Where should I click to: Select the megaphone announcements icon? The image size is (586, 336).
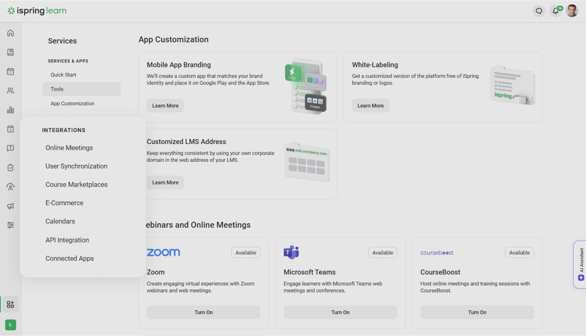coord(10,205)
